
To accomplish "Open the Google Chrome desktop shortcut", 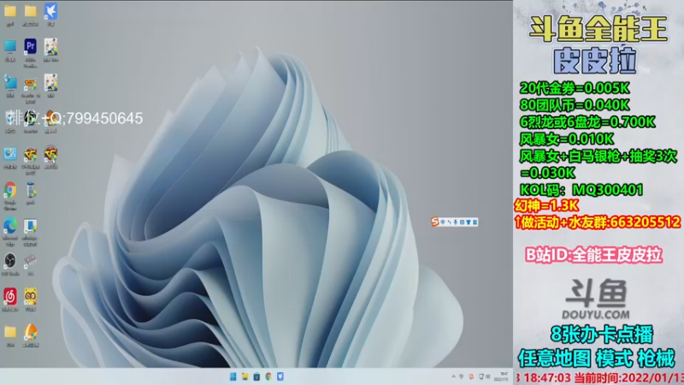I will pos(10,190).
